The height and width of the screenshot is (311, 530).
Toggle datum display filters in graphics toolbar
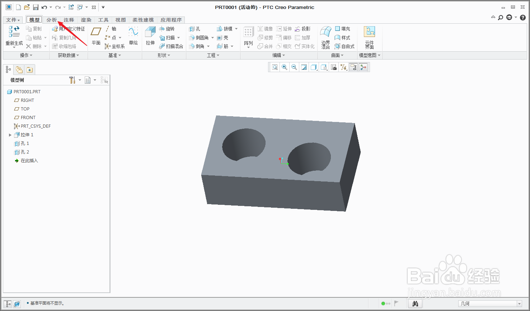(x=344, y=67)
